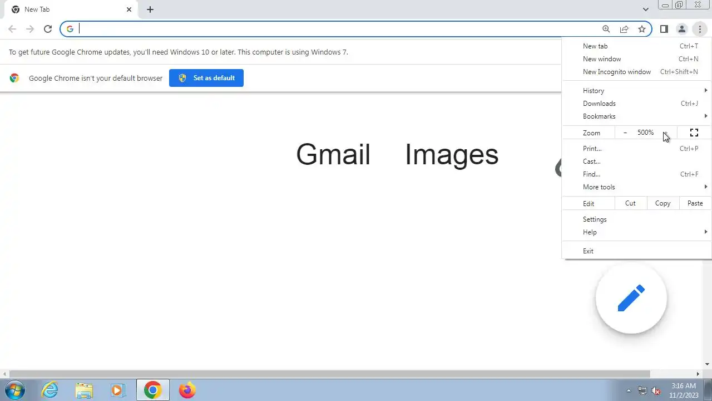Click the vertical scrollbar down arrow
Viewport: 712px width, 401px height.
(708, 365)
